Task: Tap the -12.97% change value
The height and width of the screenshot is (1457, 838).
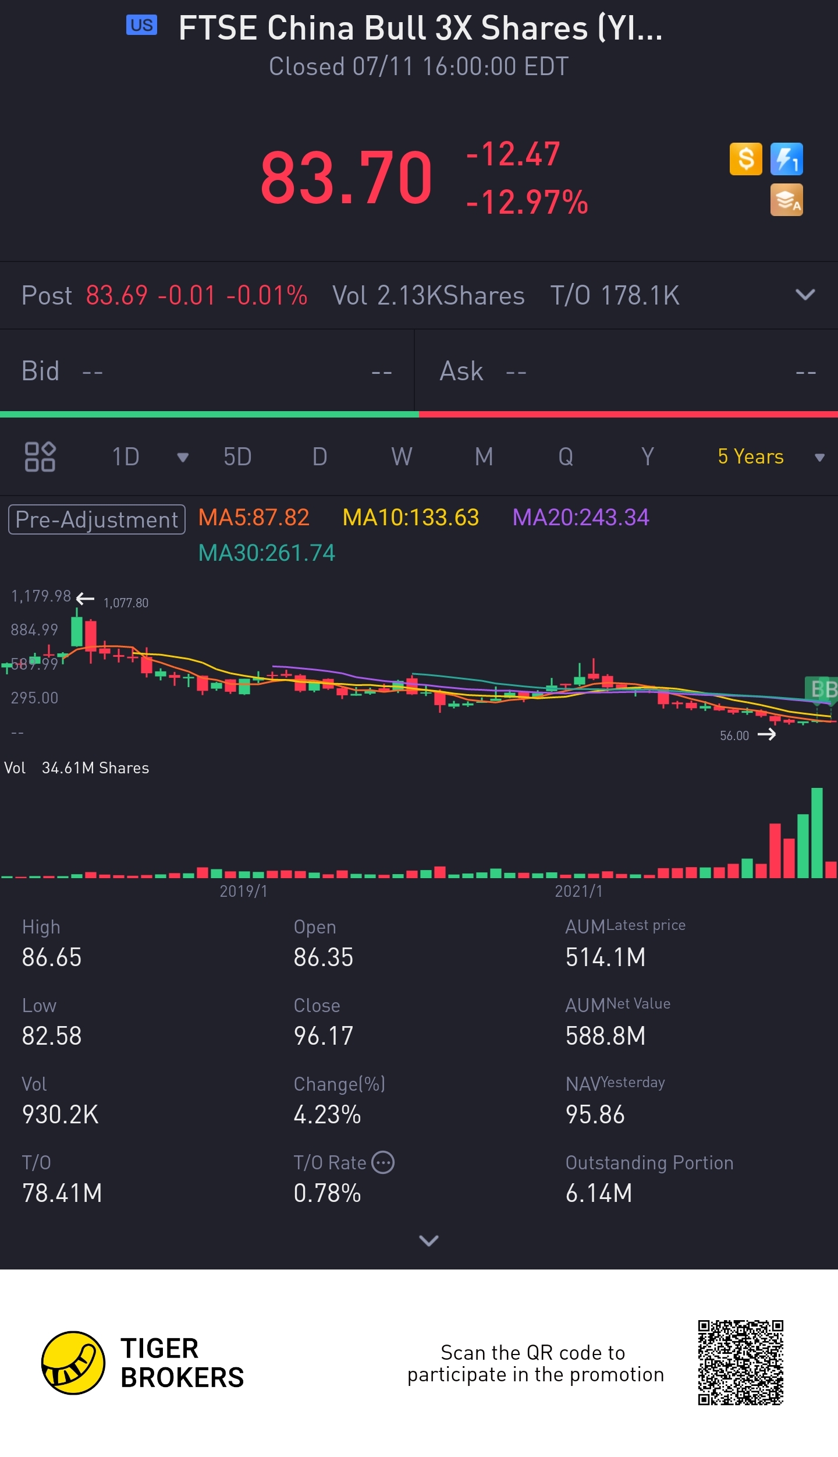Action: pyautogui.click(x=527, y=203)
